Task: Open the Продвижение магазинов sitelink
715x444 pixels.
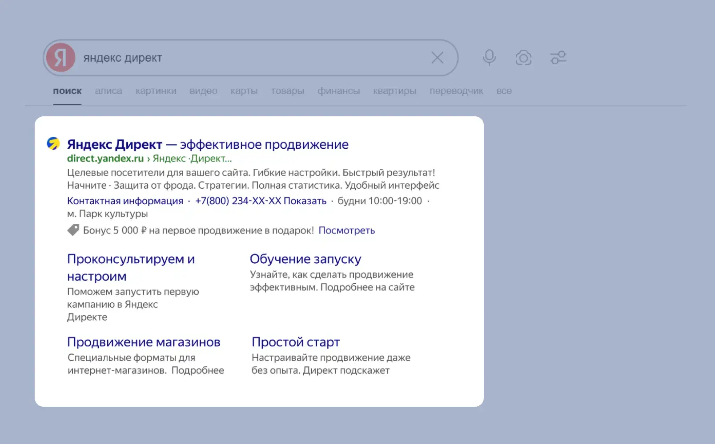Action: point(144,342)
